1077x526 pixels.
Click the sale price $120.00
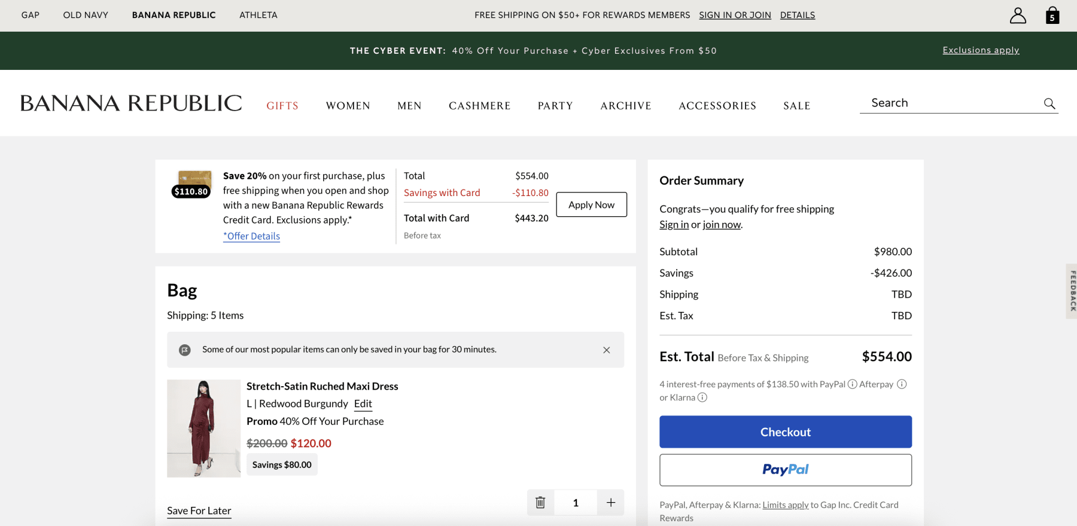coord(311,444)
